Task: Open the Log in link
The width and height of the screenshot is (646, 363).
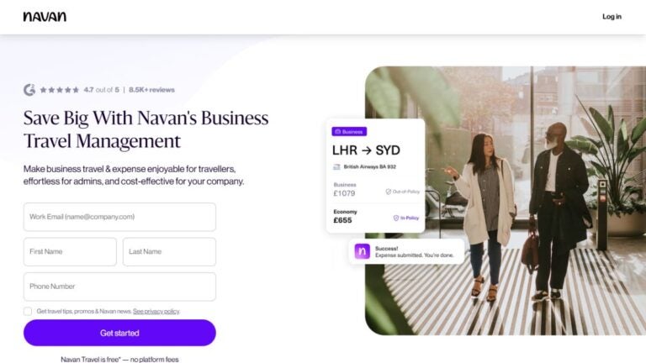Action: [x=612, y=17]
